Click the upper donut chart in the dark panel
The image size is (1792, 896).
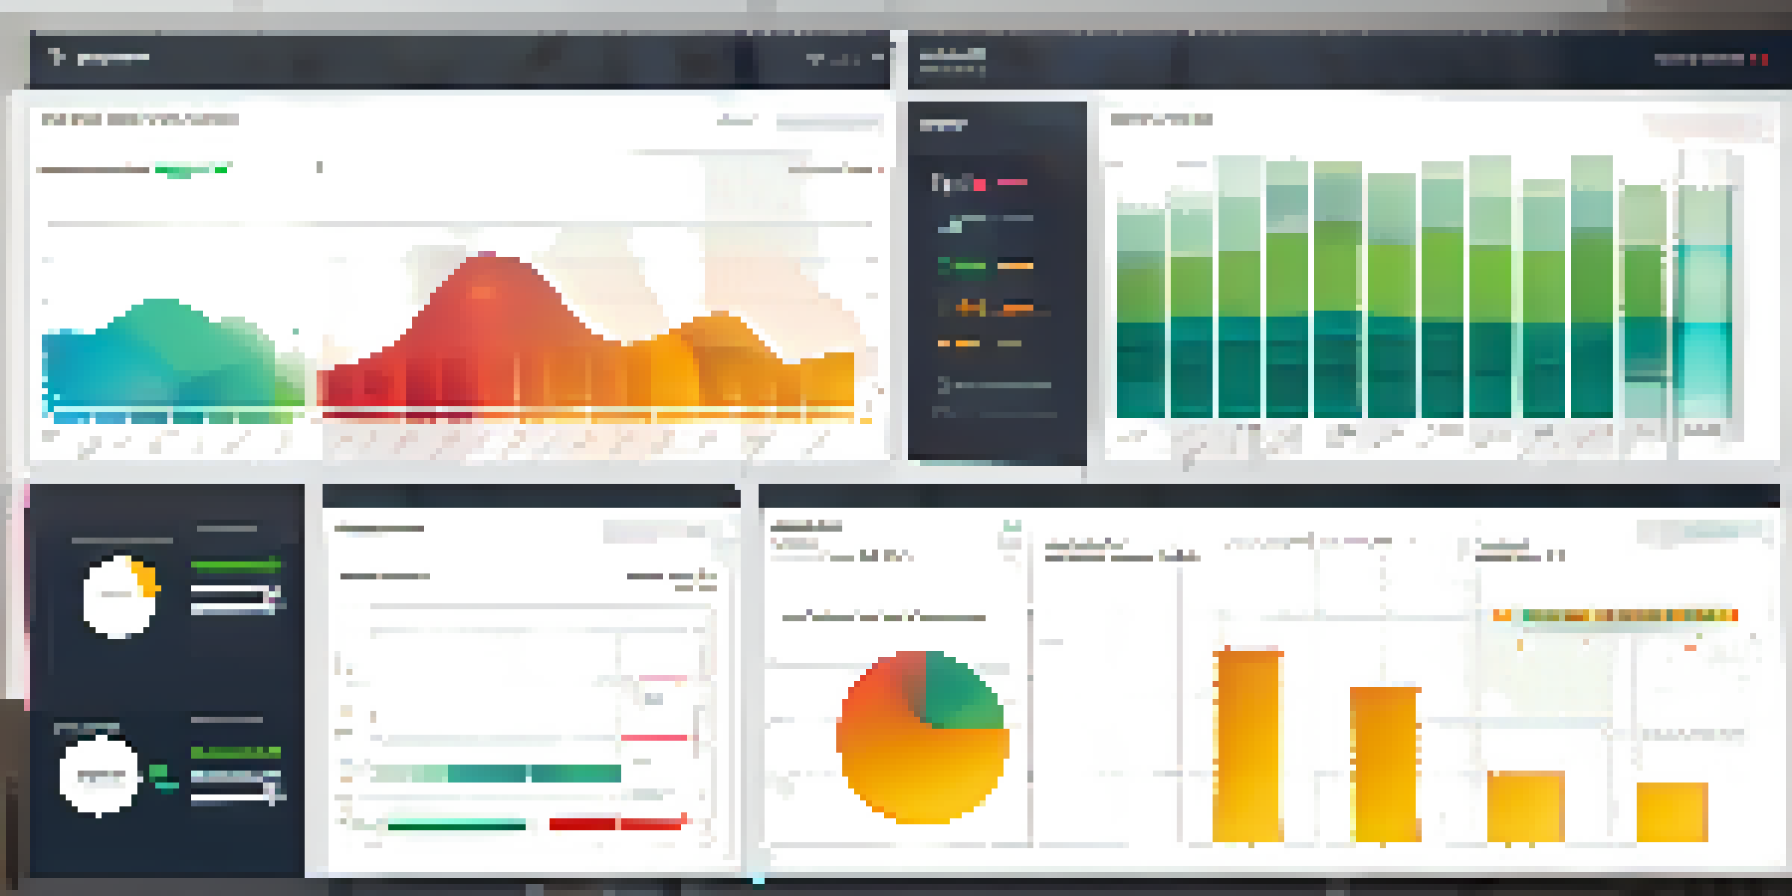pyautogui.click(x=119, y=596)
